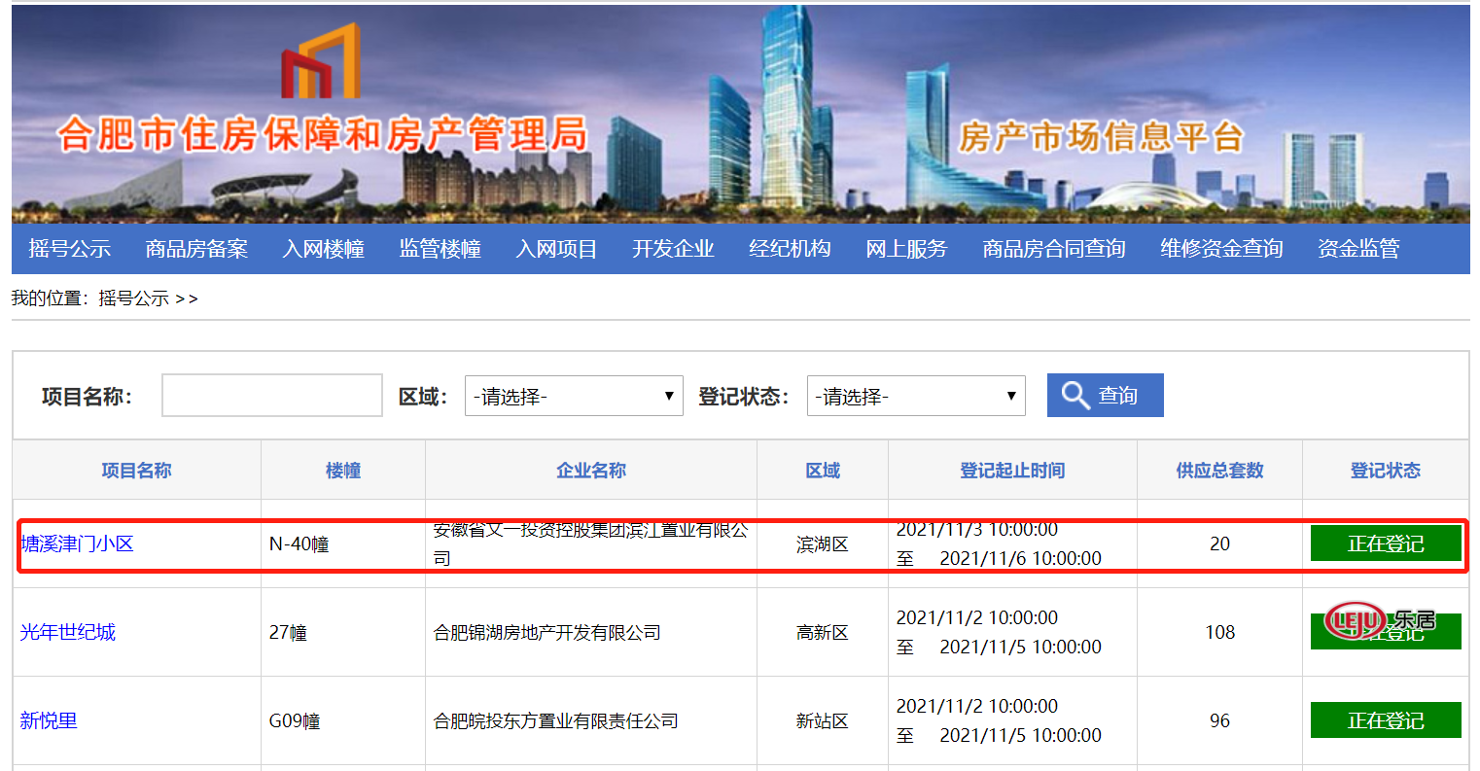Click 正在登记 button for 塘溪津门小区

[1386, 543]
